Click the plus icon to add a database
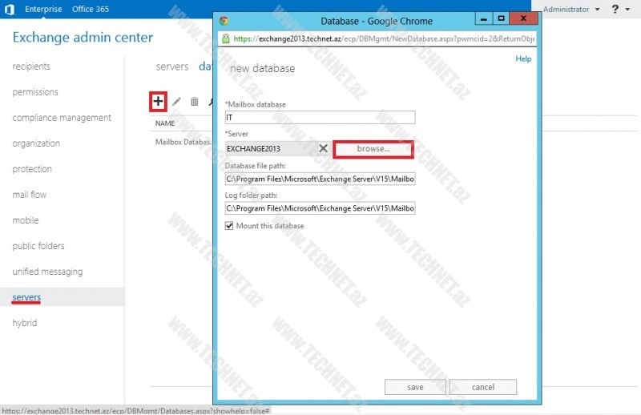This screenshot has height=415, width=641. click(158, 101)
